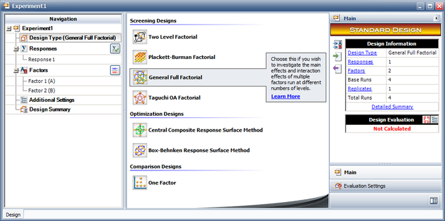Click the Design Information table header
Screen dimensions: 445x221
[392, 44]
